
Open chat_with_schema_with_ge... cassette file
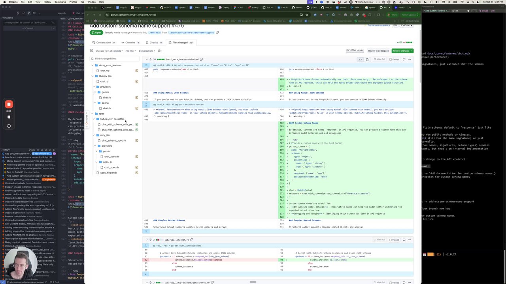[117, 124]
